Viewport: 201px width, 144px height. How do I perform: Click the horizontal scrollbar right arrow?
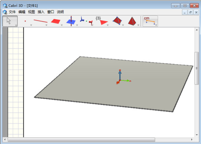(x=192, y=139)
